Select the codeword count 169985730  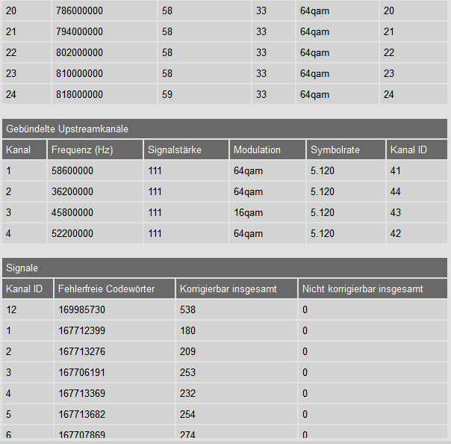coord(84,309)
